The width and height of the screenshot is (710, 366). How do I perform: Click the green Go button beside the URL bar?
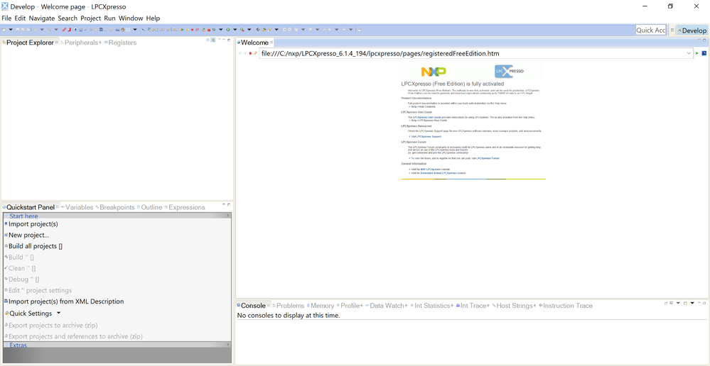[x=697, y=53]
